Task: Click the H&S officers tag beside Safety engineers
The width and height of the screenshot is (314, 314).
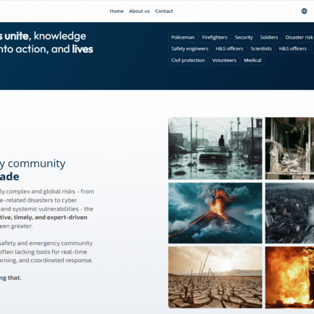Action: (229, 49)
